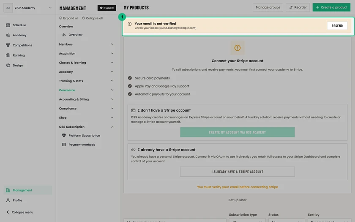Click the card icon beside I don't have a Stripe account
The width and height of the screenshot is (355, 222).
click(133, 110)
